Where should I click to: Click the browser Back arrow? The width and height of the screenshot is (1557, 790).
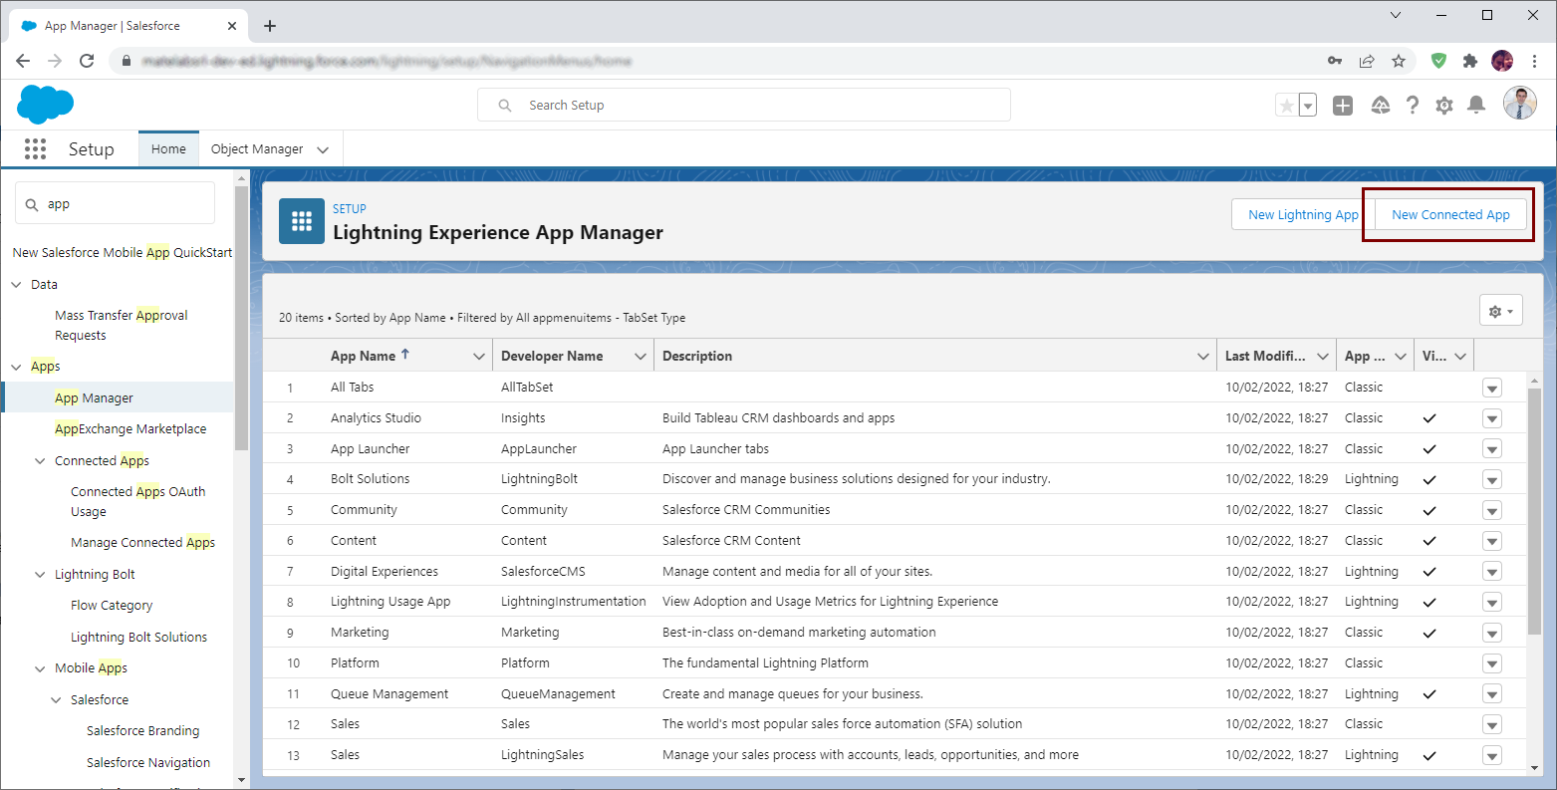(x=23, y=61)
